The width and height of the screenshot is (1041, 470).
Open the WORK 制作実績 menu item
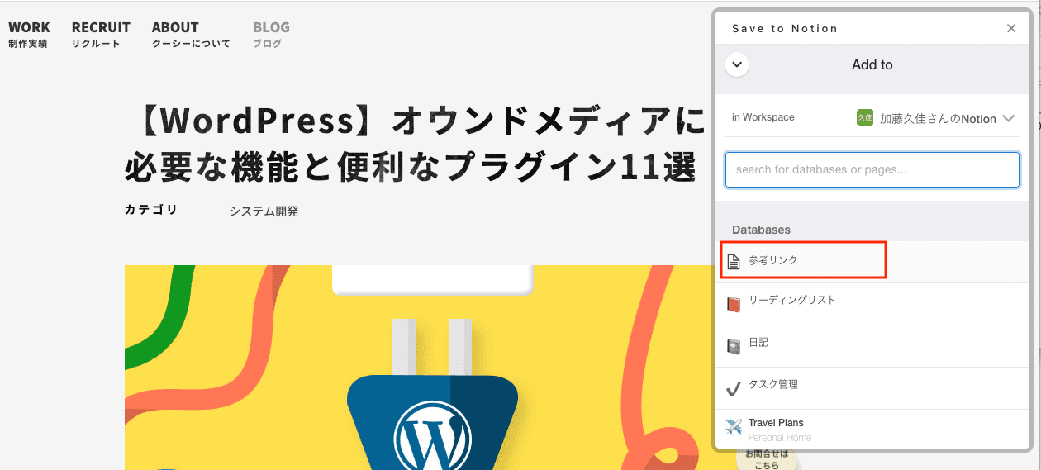tap(29, 35)
